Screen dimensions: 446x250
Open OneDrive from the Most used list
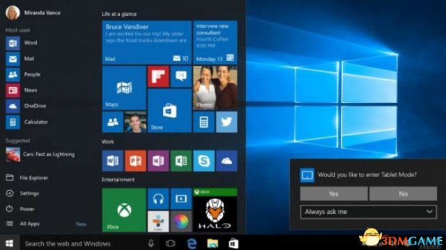pos(26,106)
